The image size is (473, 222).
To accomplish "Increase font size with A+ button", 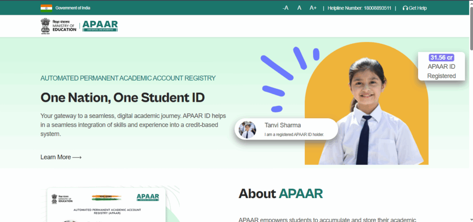I will [x=313, y=8].
